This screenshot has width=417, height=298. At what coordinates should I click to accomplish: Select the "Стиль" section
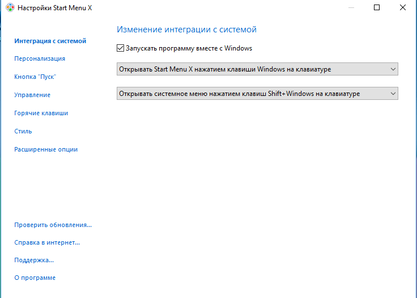[x=23, y=131]
